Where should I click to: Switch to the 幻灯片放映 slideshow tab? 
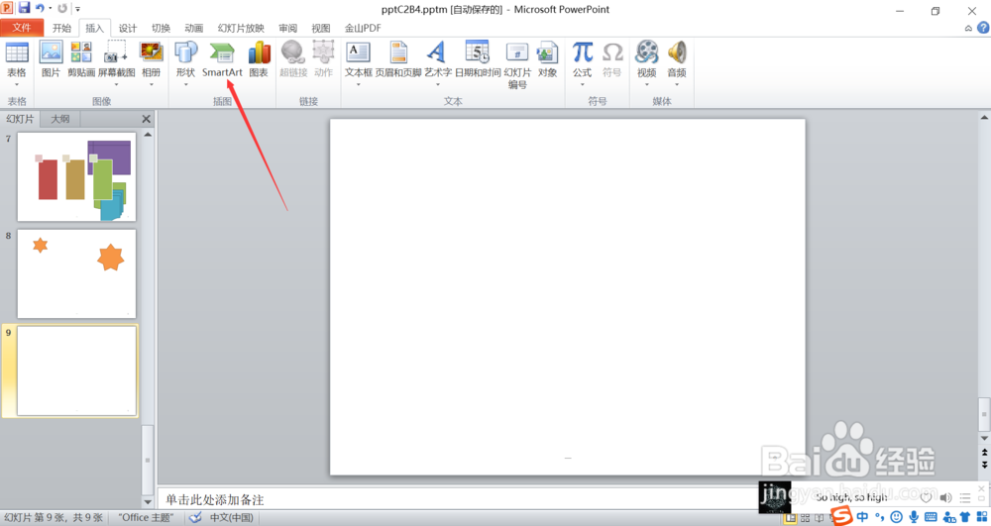tap(241, 28)
